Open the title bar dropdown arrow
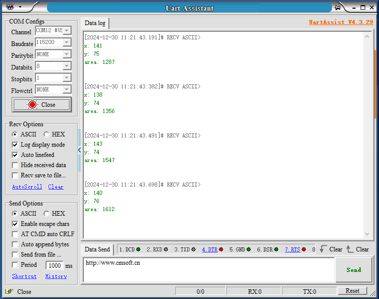 [x=20, y=7]
